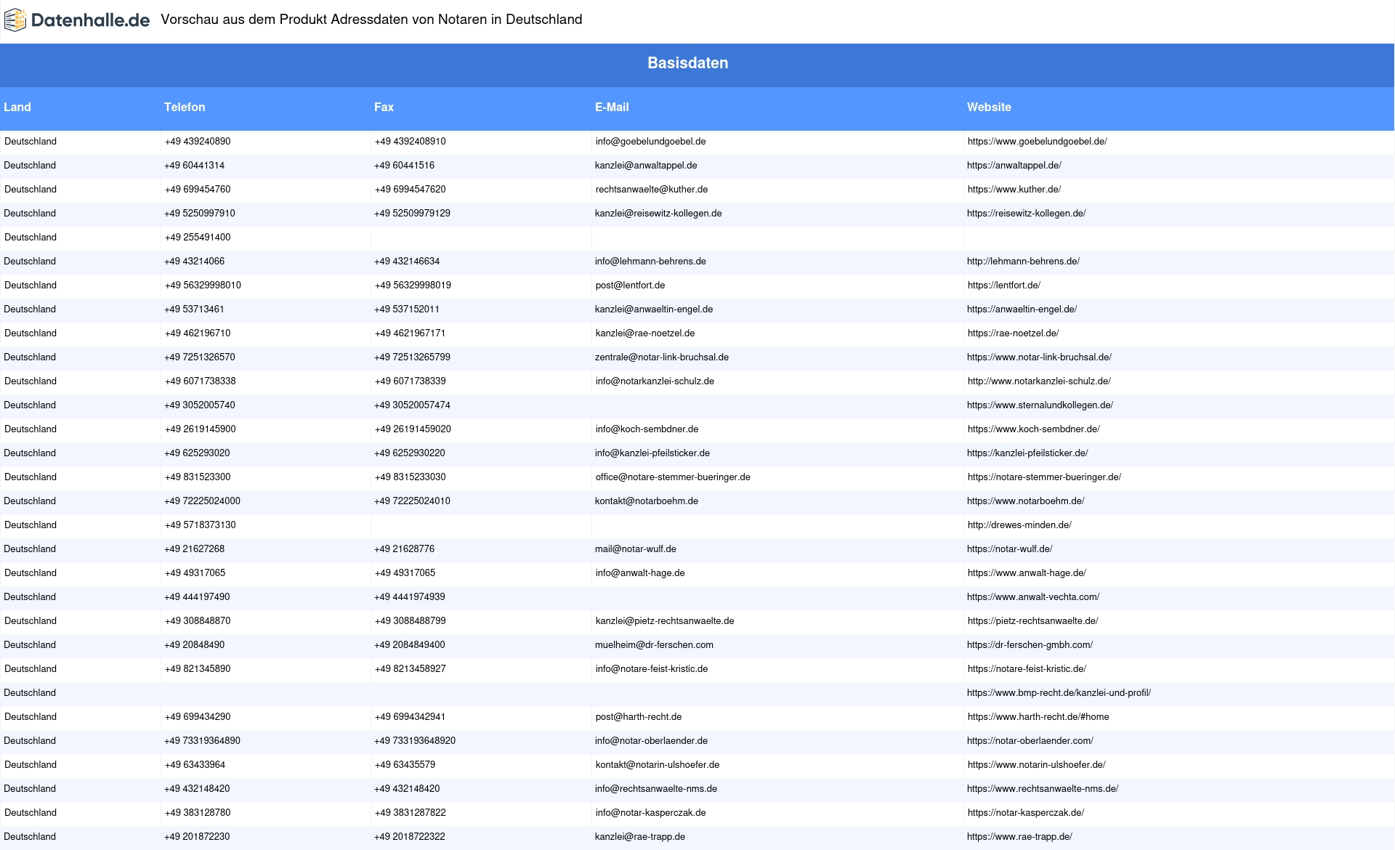Viewport: 1395px width, 850px height.
Task: Click the Datenhalle.de logo icon
Action: (x=15, y=20)
